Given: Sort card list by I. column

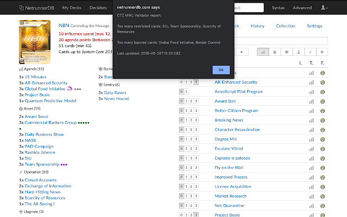Looking at the screenshot, I should click(300, 63).
